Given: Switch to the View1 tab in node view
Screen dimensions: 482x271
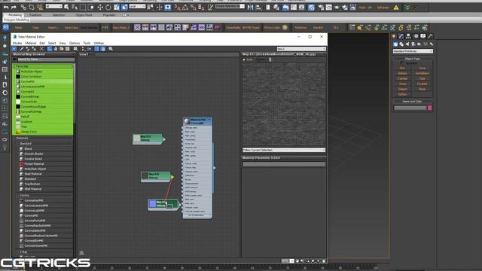Looking at the screenshot, I should pyautogui.click(x=84, y=54).
